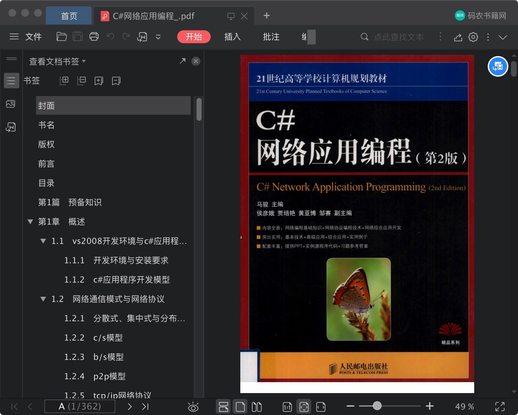The image size is (518, 415).
Task: Open the 码农书籍网 account profile
Action: (x=480, y=15)
